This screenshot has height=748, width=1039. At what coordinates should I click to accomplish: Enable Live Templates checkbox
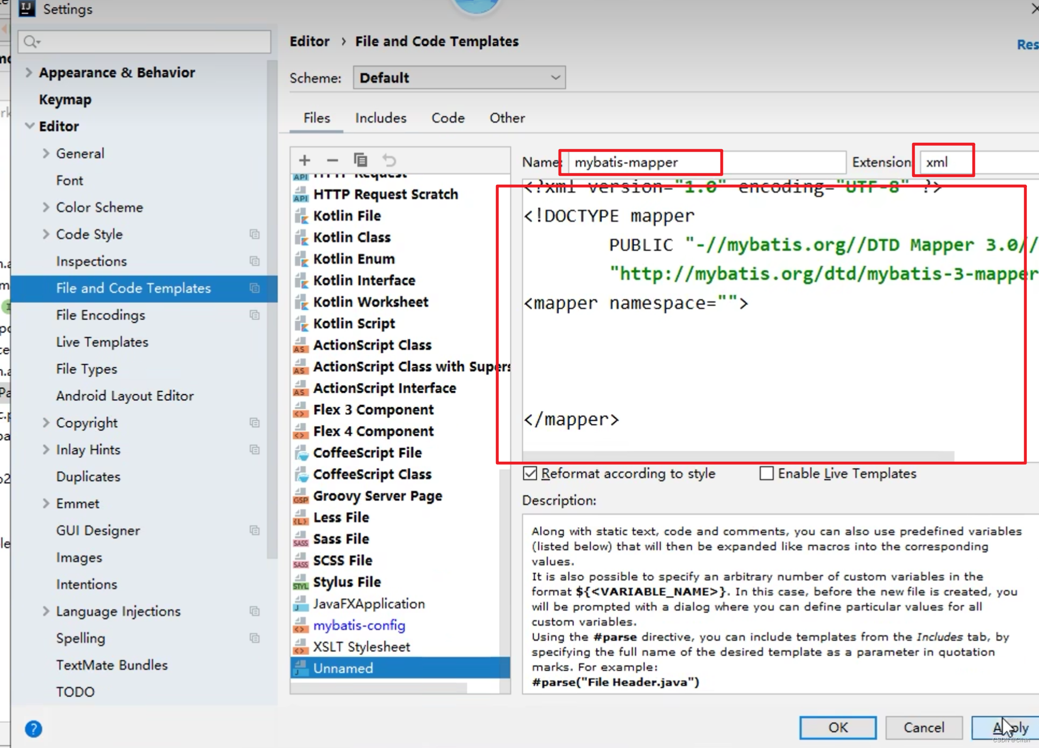(766, 473)
